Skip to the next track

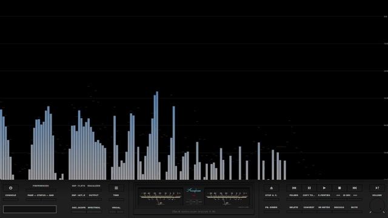[354, 188]
